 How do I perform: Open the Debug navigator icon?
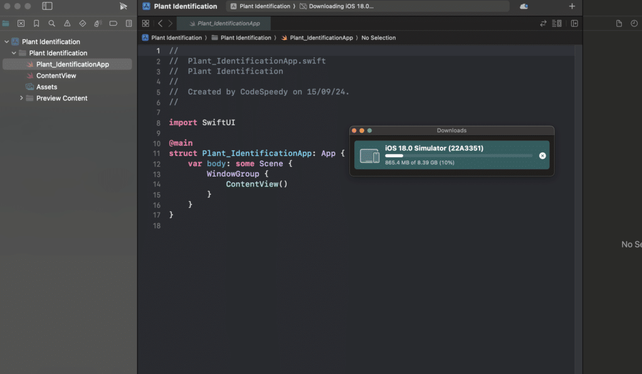(x=98, y=23)
